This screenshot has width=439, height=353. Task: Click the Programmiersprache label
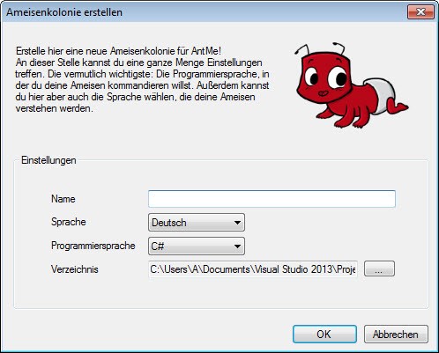click(93, 246)
